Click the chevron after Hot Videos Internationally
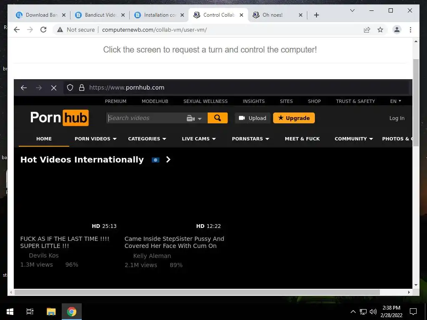The width and height of the screenshot is (427, 320). click(x=168, y=160)
